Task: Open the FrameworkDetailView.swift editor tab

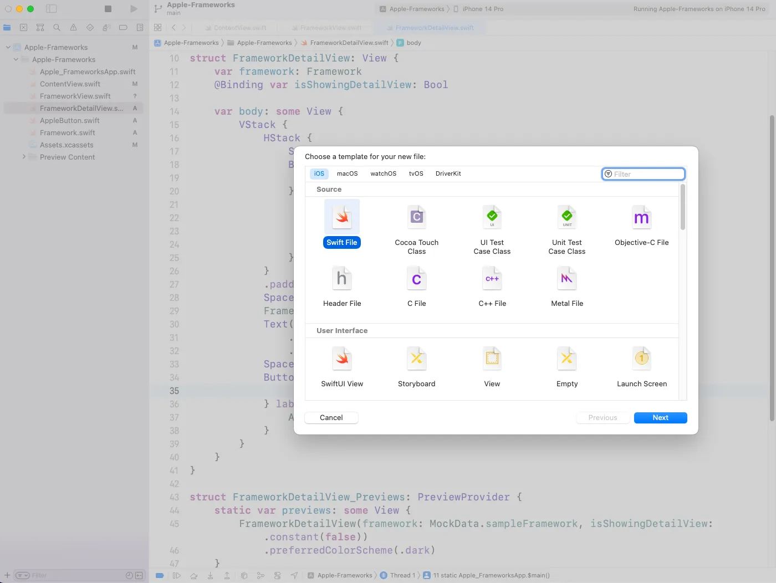Action: 430,28
